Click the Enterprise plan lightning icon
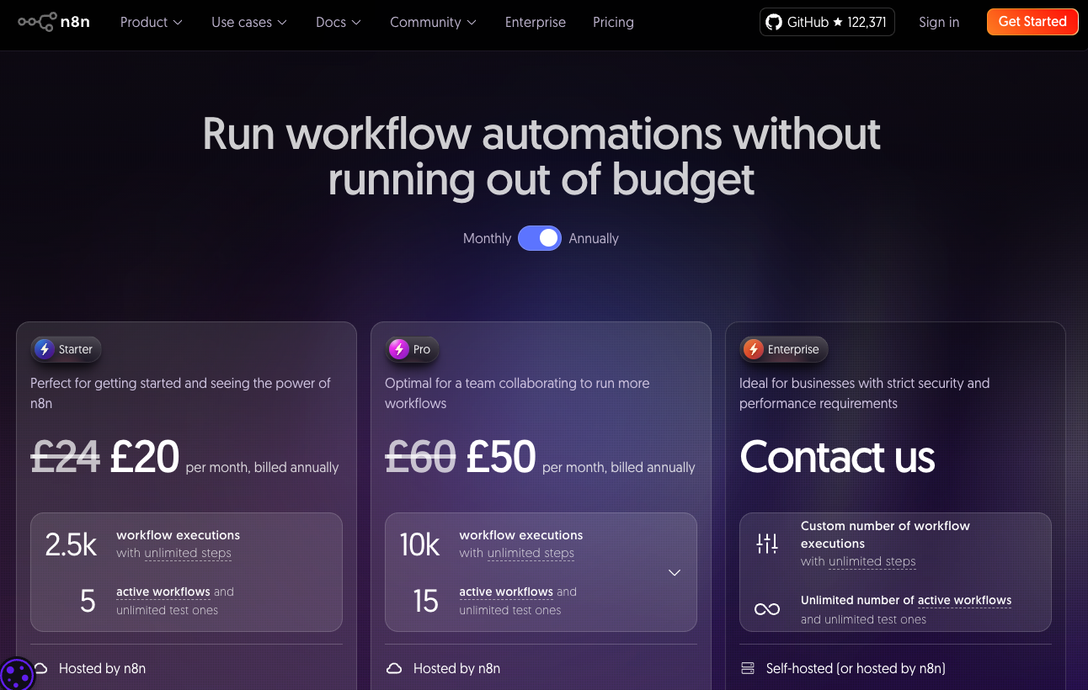The width and height of the screenshot is (1088, 690). coord(754,349)
